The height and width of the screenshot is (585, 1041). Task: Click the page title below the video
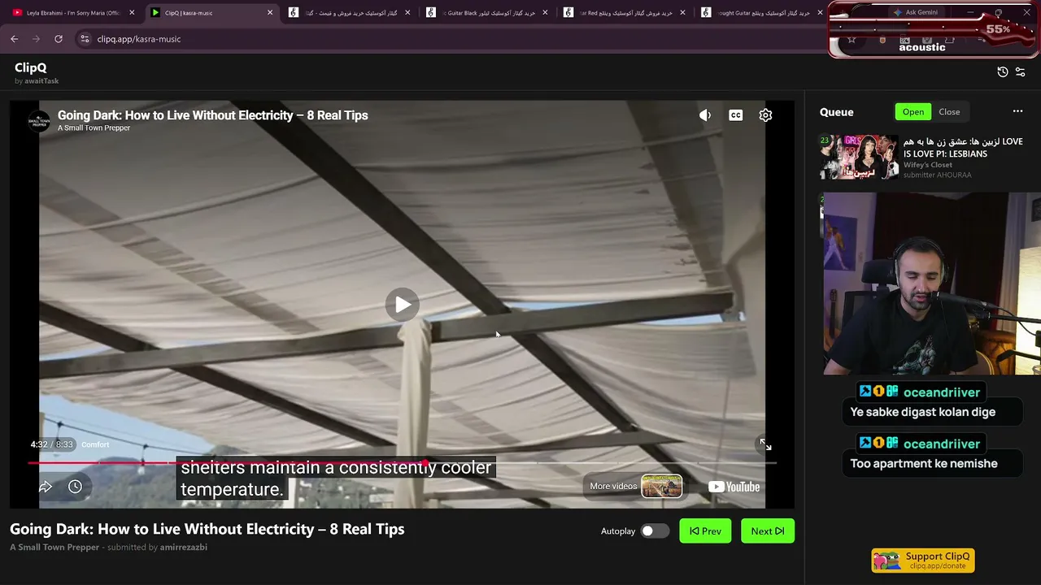(x=207, y=529)
